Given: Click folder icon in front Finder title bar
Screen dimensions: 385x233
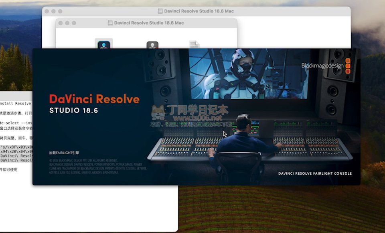Looking at the screenshot, I should point(110,23).
